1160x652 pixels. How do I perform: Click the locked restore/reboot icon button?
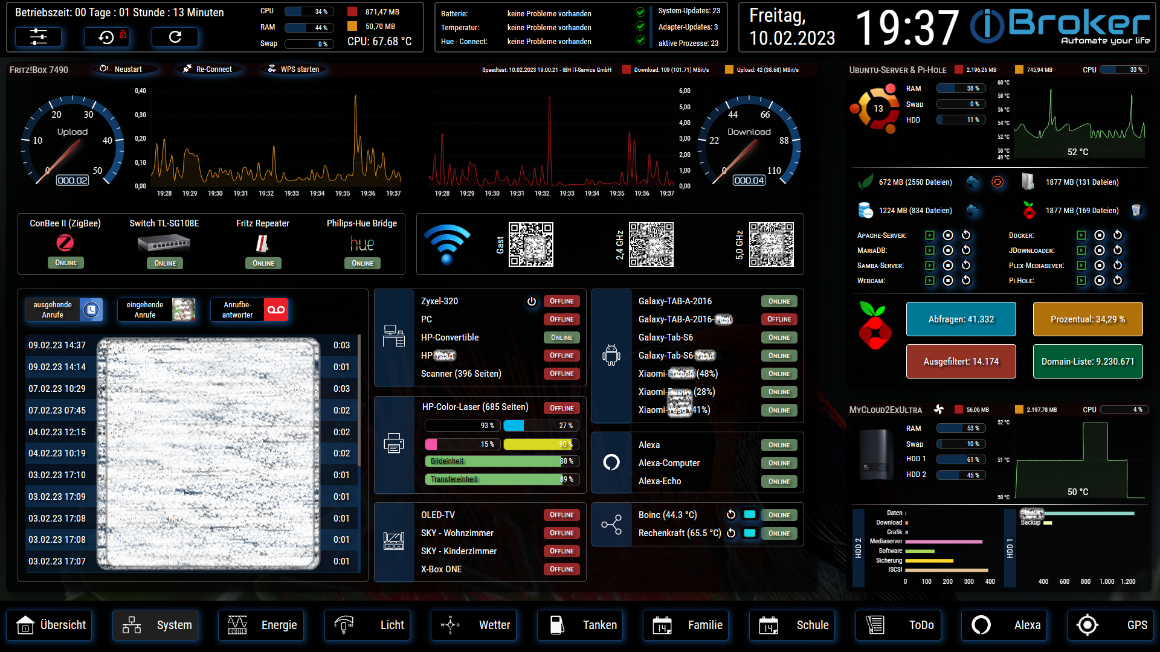click(107, 37)
